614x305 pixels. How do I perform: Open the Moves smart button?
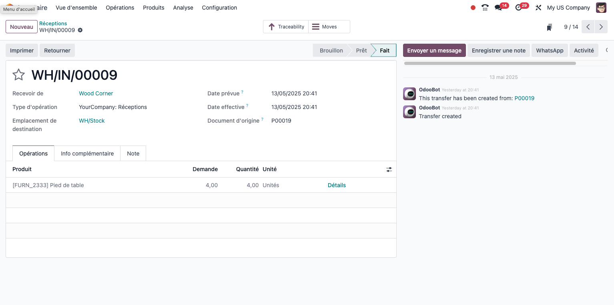[x=329, y=27]
